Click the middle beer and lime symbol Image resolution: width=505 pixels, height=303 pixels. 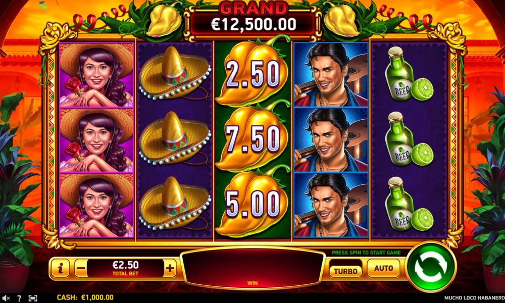(x=410, y=139)
